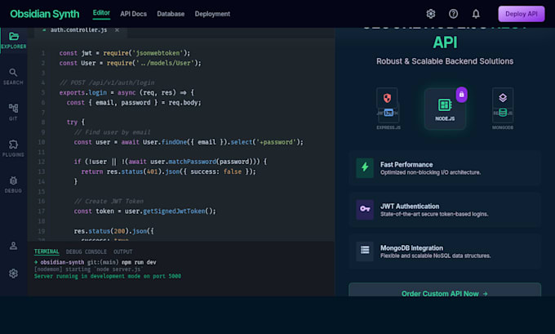
Task: Switch to the TERMINAL panel tab
Action: pos(47,252)
